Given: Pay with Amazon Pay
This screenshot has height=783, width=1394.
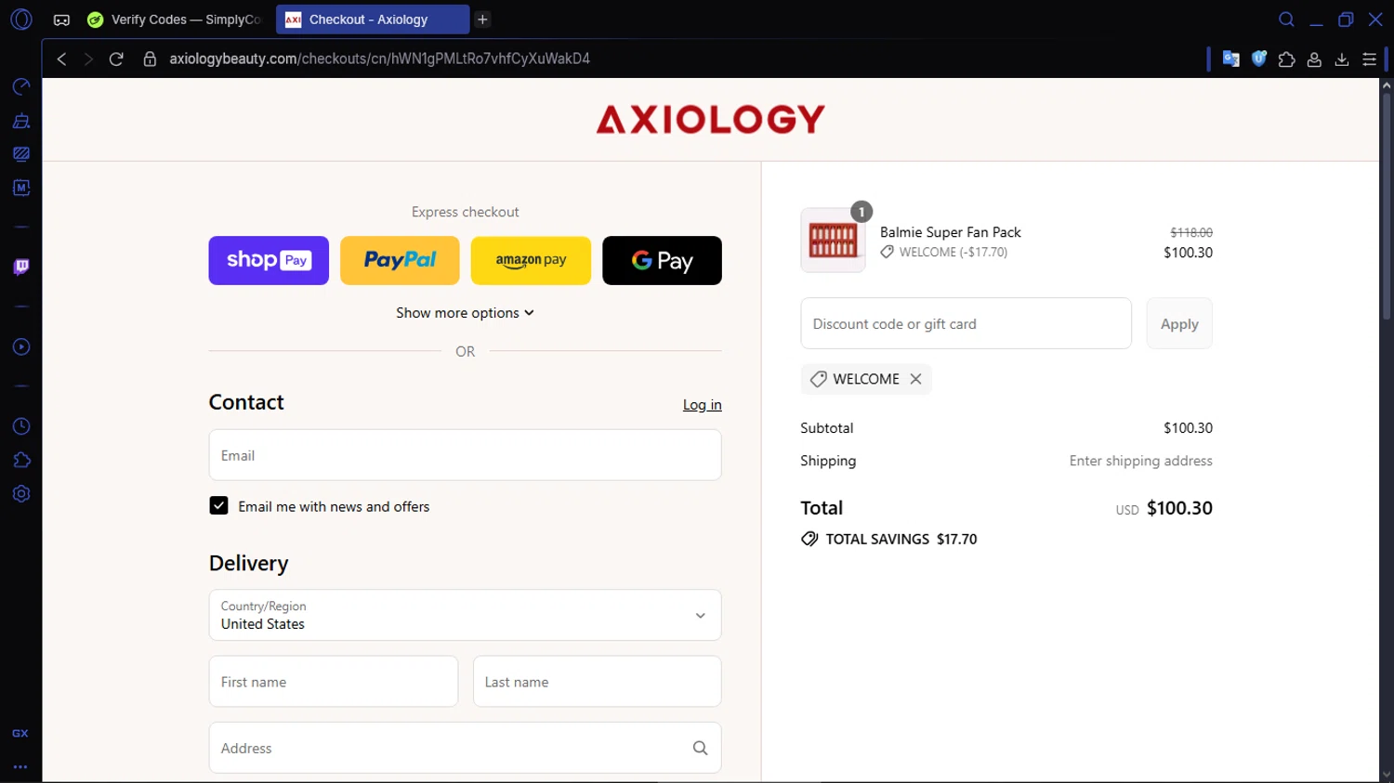Looking at the screenshot, I should click(x=531, y=260).
